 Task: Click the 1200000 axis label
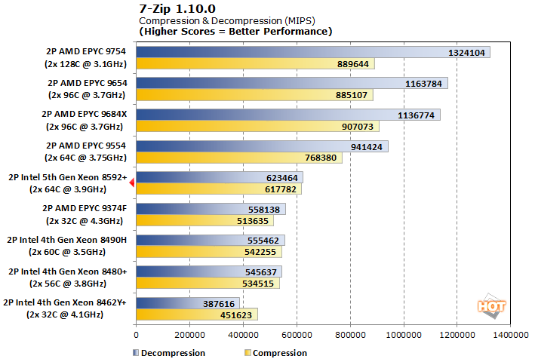point(457,335)
